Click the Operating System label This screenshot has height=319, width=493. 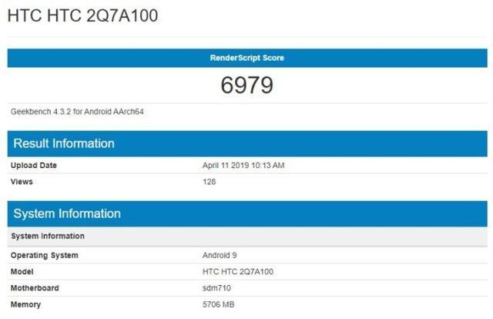click(45, 256)
